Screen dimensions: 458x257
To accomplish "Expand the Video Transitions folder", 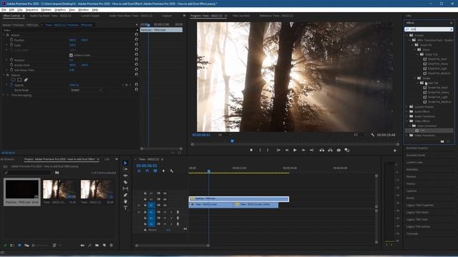I will point(407,135).
